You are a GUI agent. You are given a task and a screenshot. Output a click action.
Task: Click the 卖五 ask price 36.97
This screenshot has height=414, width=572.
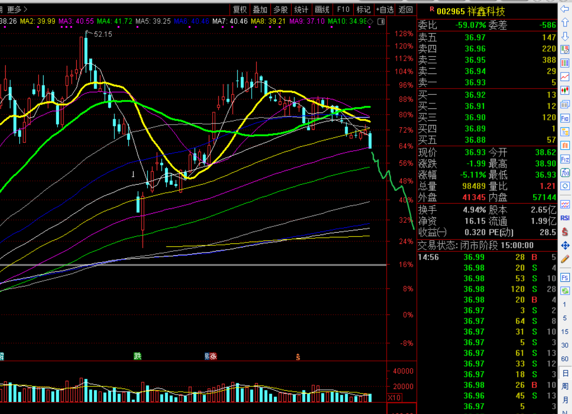pos(475,37)
